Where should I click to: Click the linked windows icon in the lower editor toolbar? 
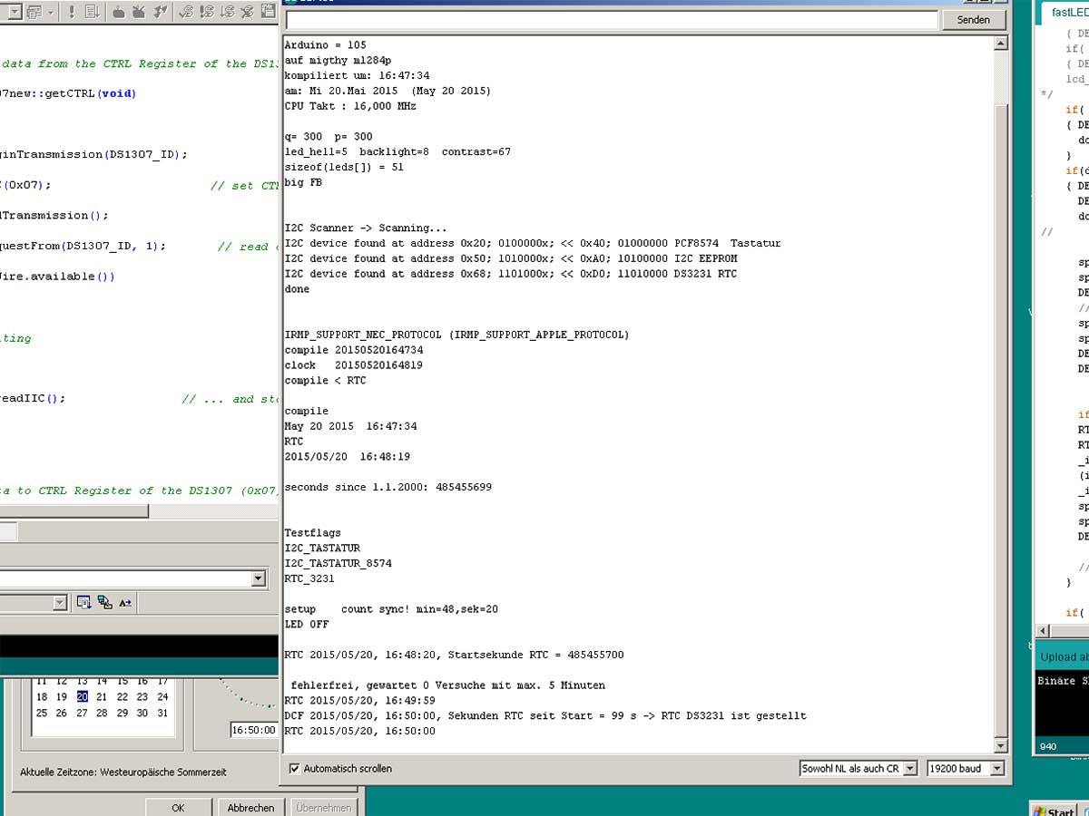[104, 602]
